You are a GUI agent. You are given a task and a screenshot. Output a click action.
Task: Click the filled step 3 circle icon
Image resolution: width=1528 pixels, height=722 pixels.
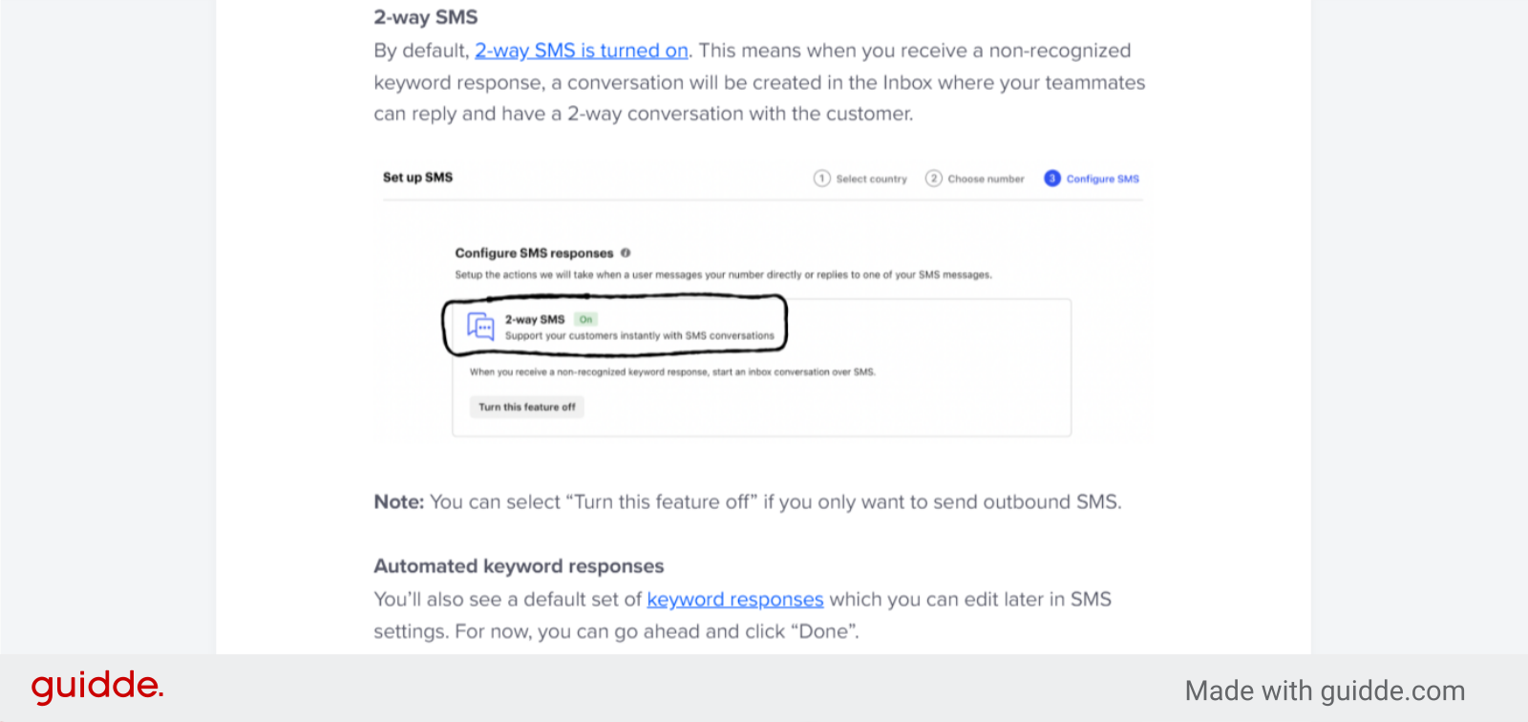[1051, 178]
